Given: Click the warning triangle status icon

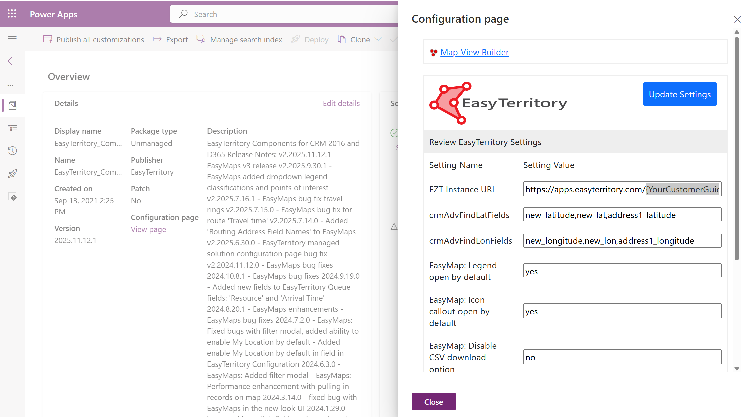Looking at the screenshot, I should coord(394,227).
